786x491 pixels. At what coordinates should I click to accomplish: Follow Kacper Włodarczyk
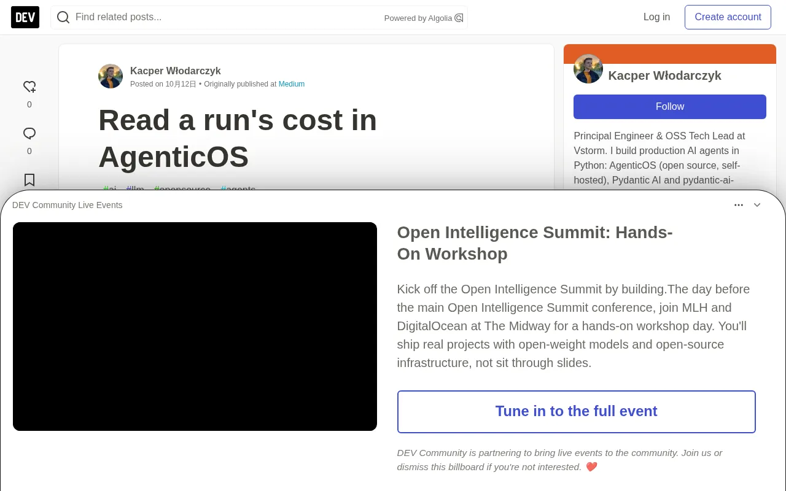click(x=670, y=107)
